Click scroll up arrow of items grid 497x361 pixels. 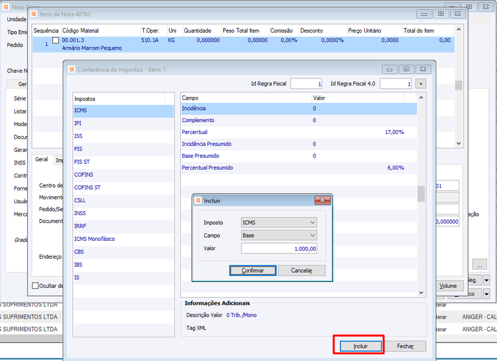pos(459,29)
